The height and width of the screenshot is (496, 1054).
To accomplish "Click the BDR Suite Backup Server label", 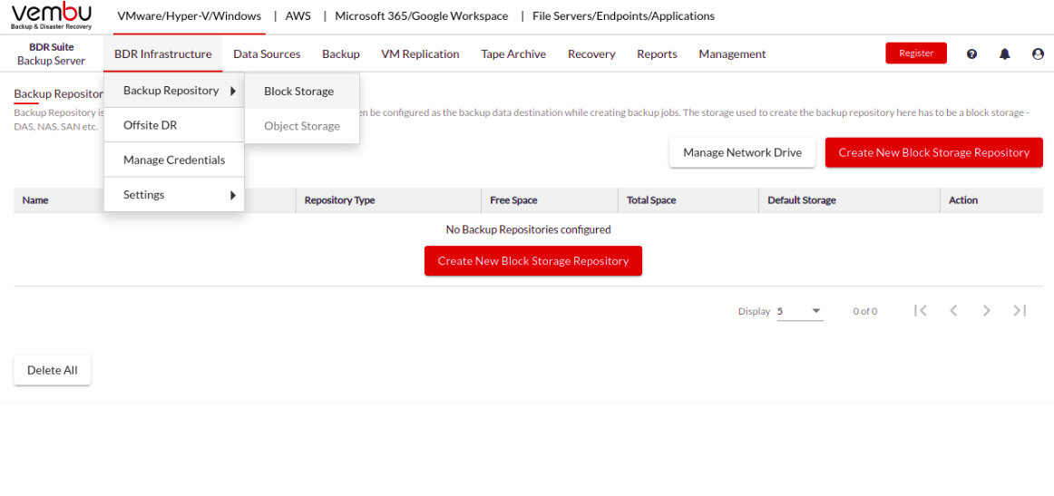I will [52, 53].
